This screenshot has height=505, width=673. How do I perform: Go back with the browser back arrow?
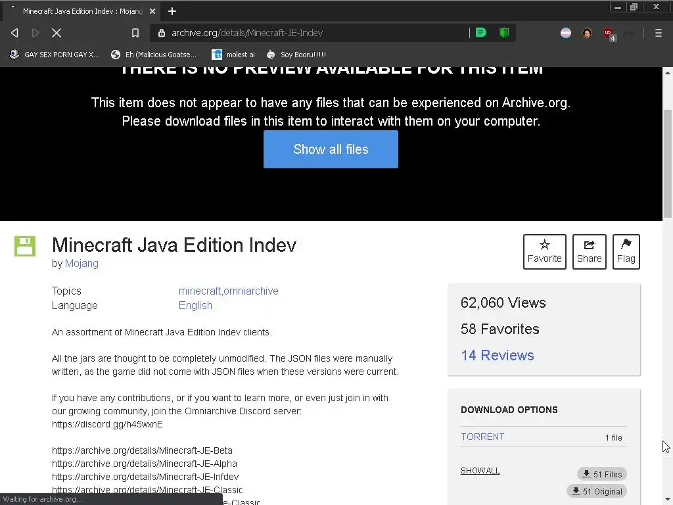14,33
